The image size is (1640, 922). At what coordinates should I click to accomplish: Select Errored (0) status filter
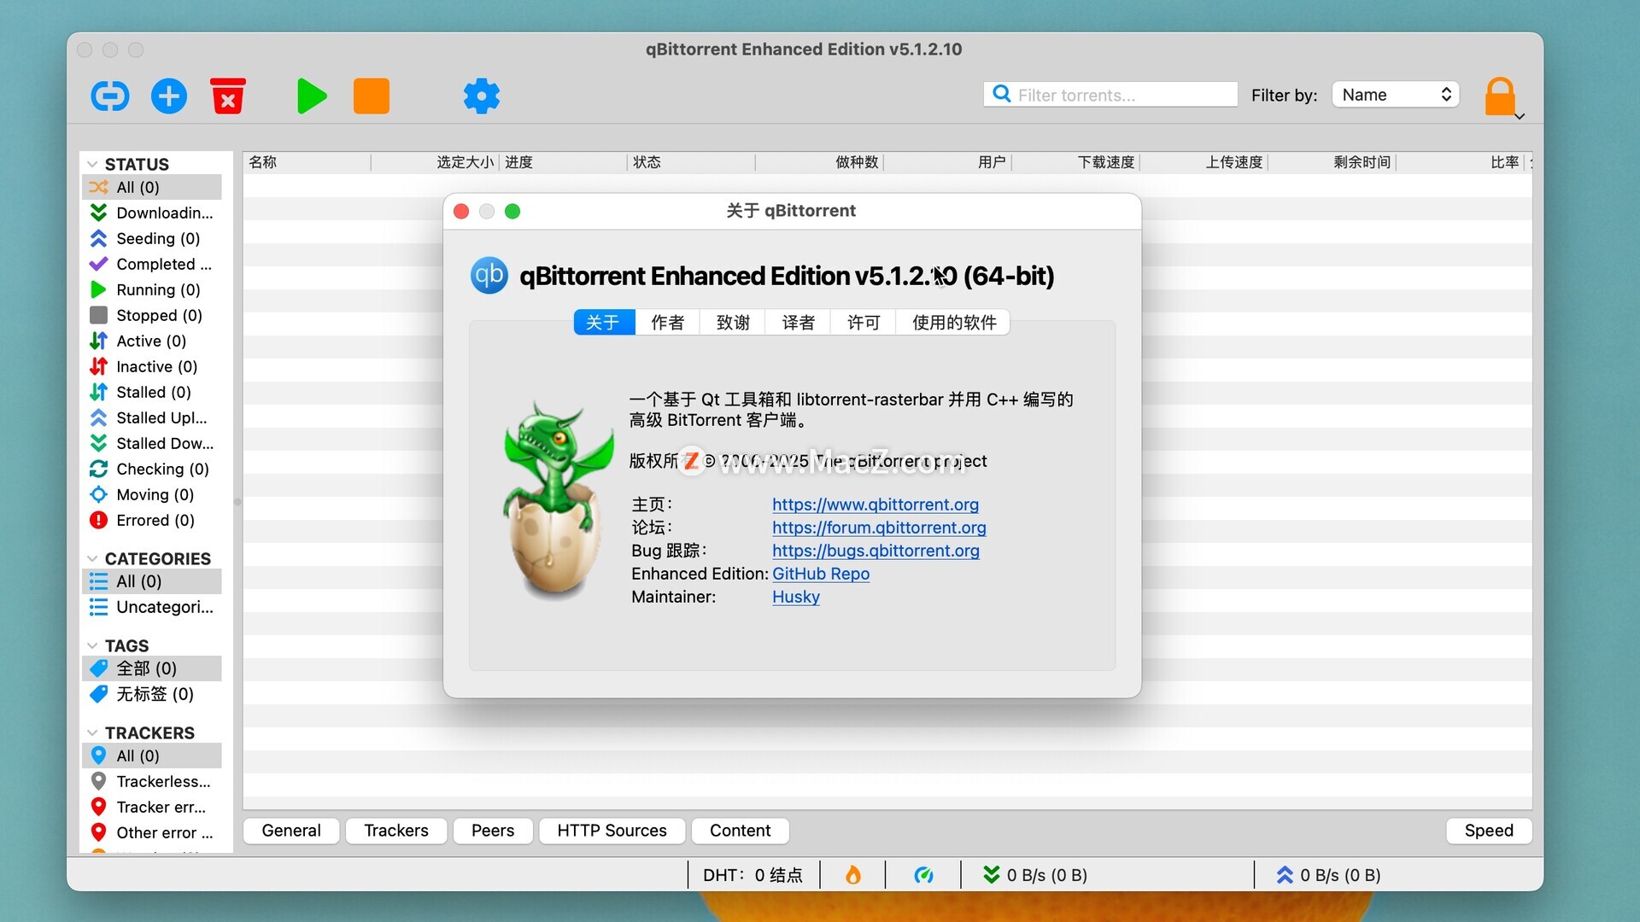(x=152, y=520)
